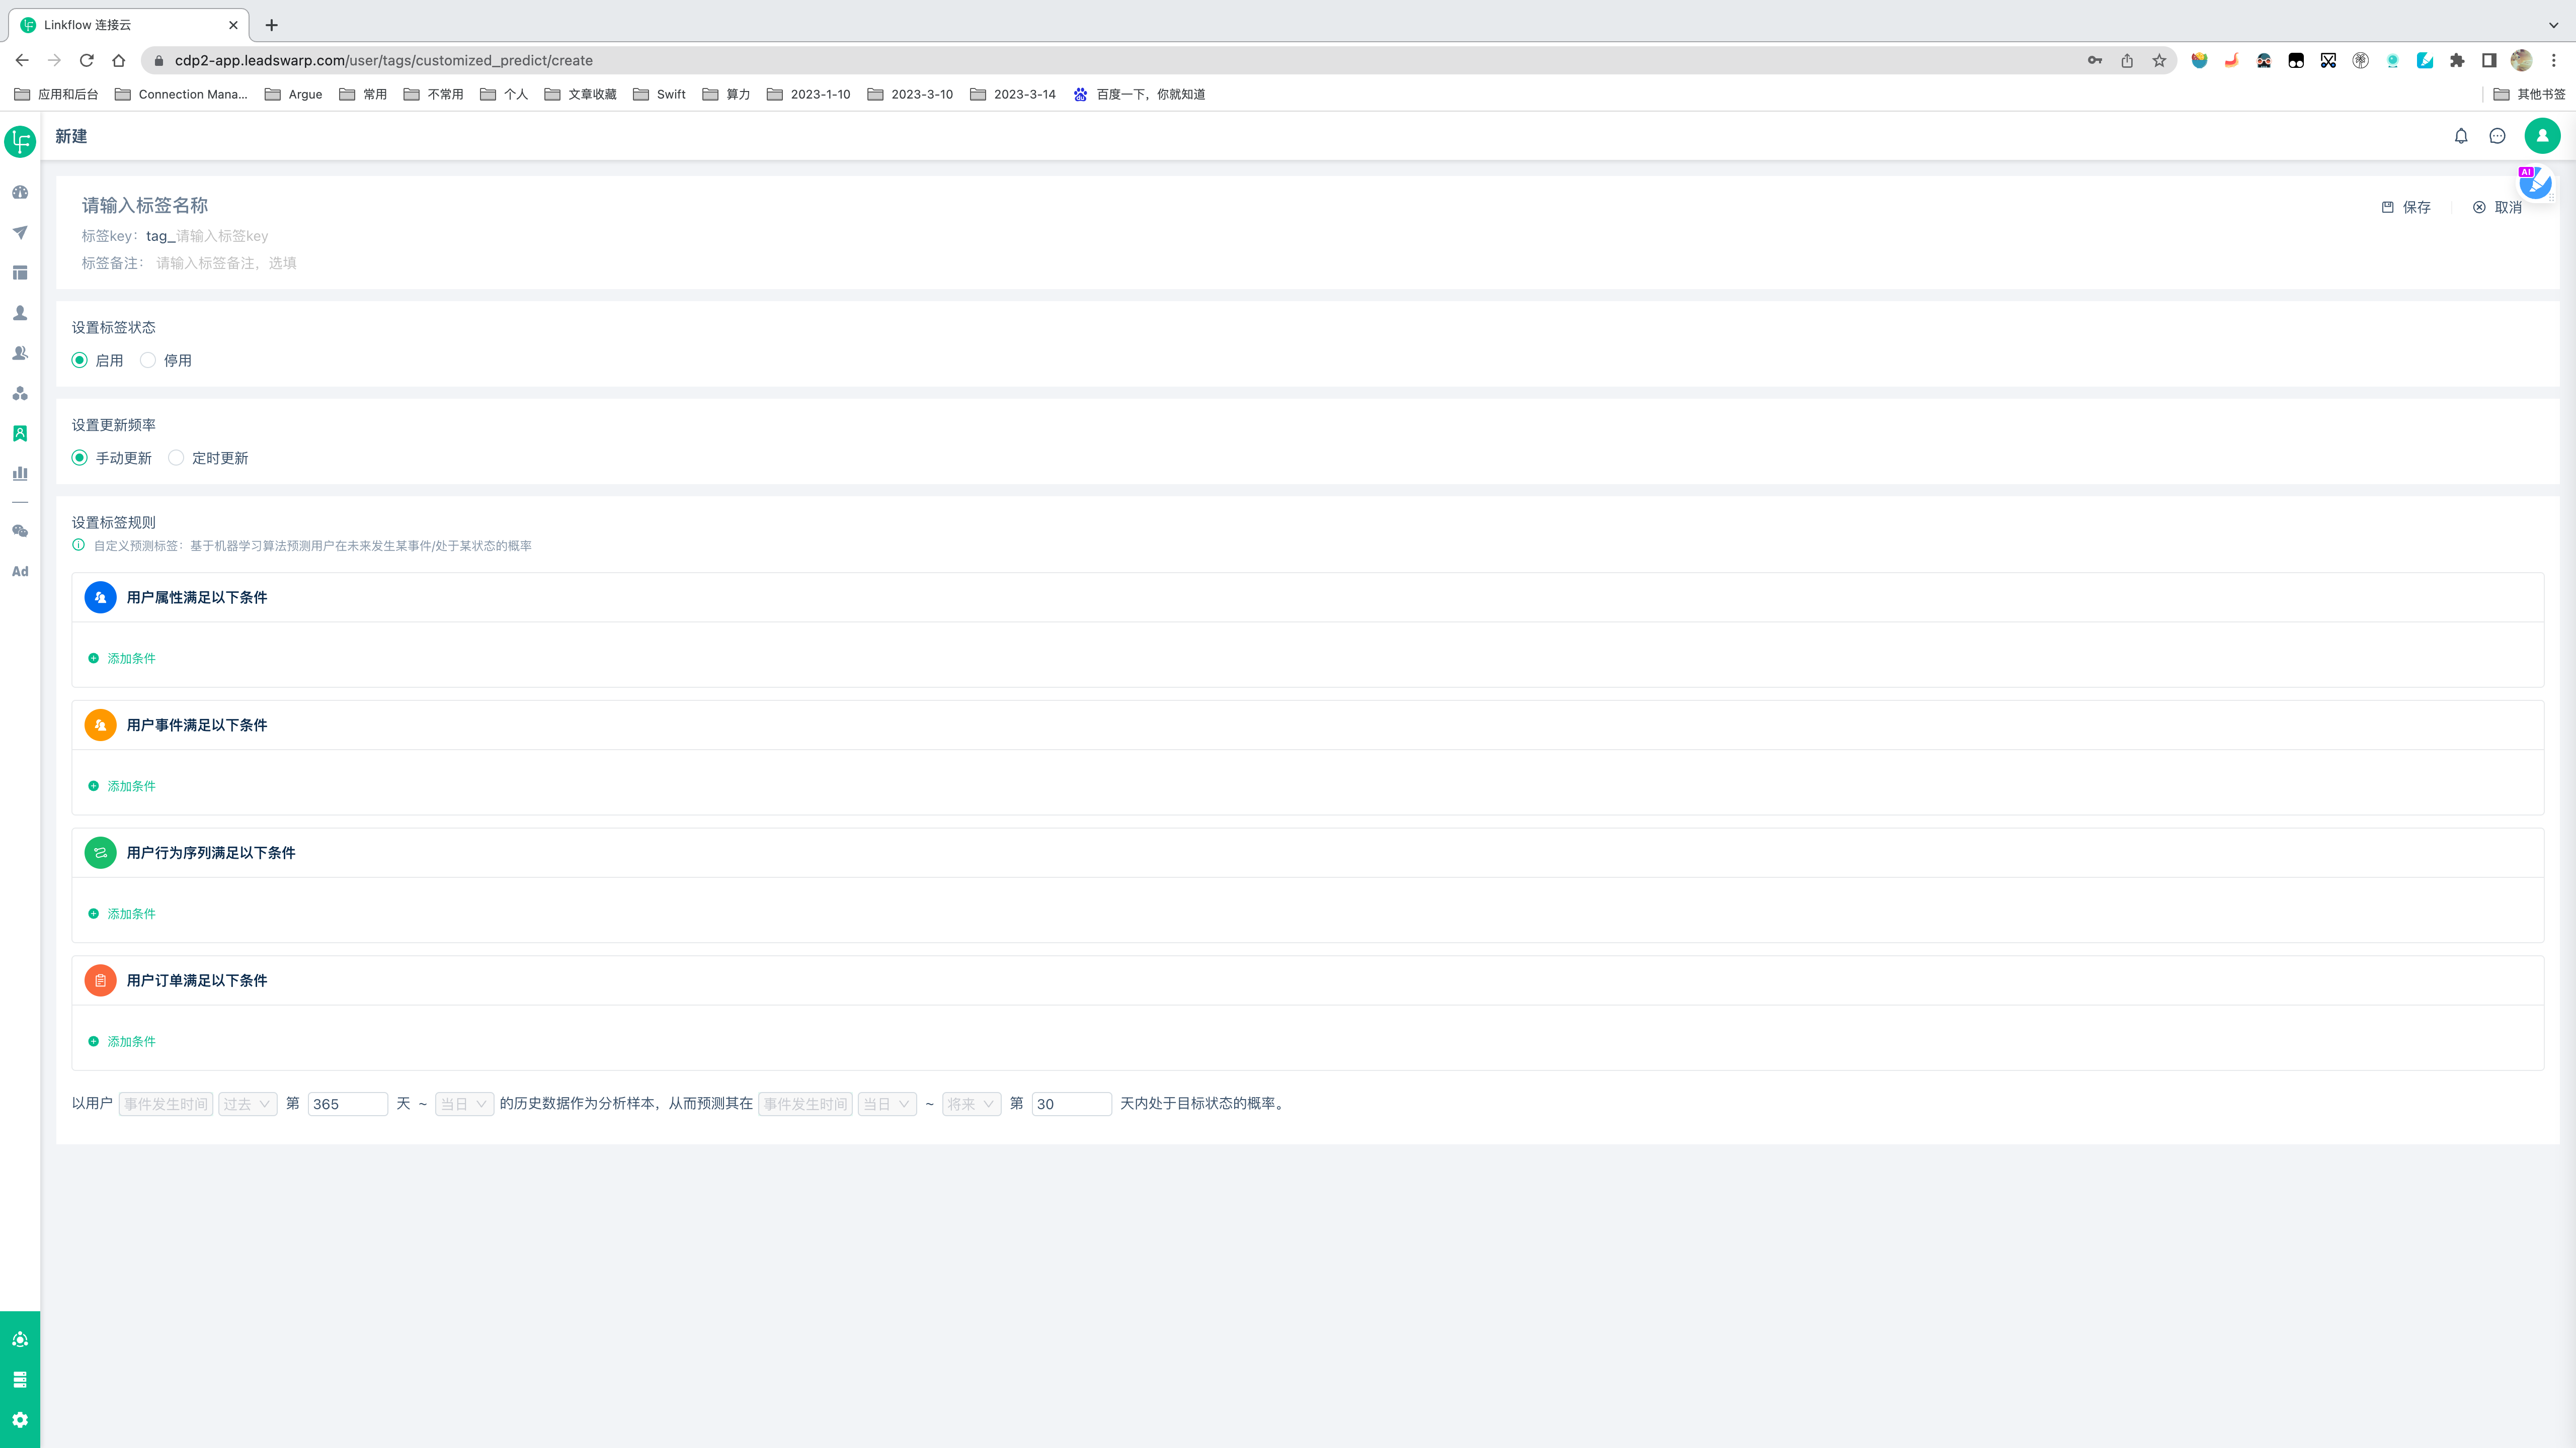The width and height of the screenshot is (2576, 1448).
Task: Select the 启用 radio button
Action: pos(80,360)
